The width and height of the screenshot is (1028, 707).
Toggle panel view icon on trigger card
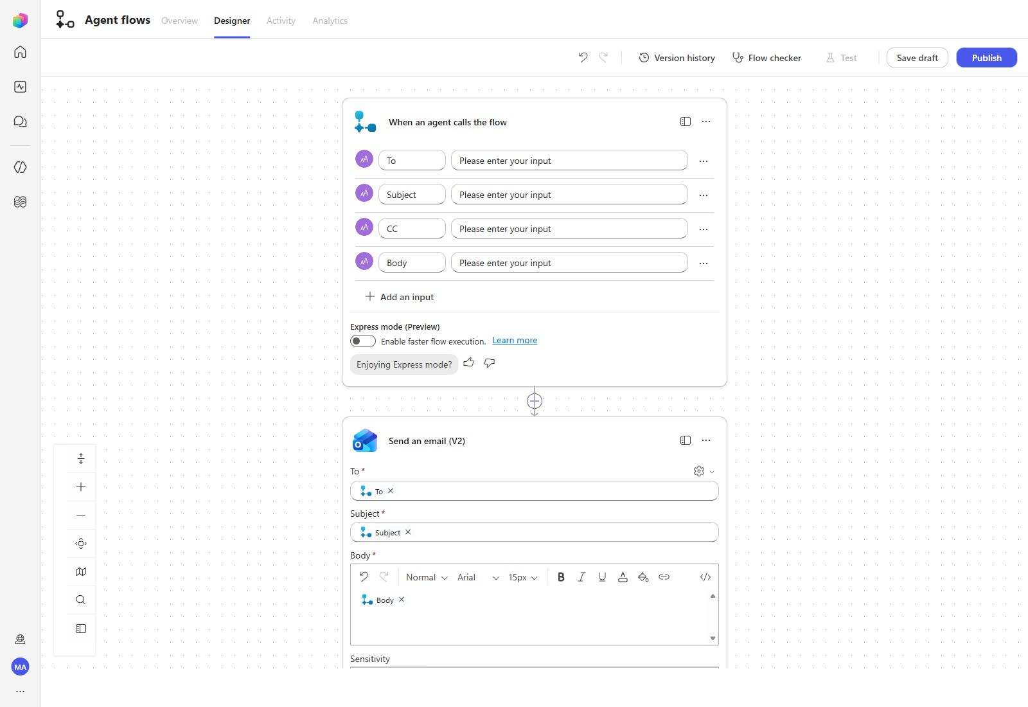686,121
